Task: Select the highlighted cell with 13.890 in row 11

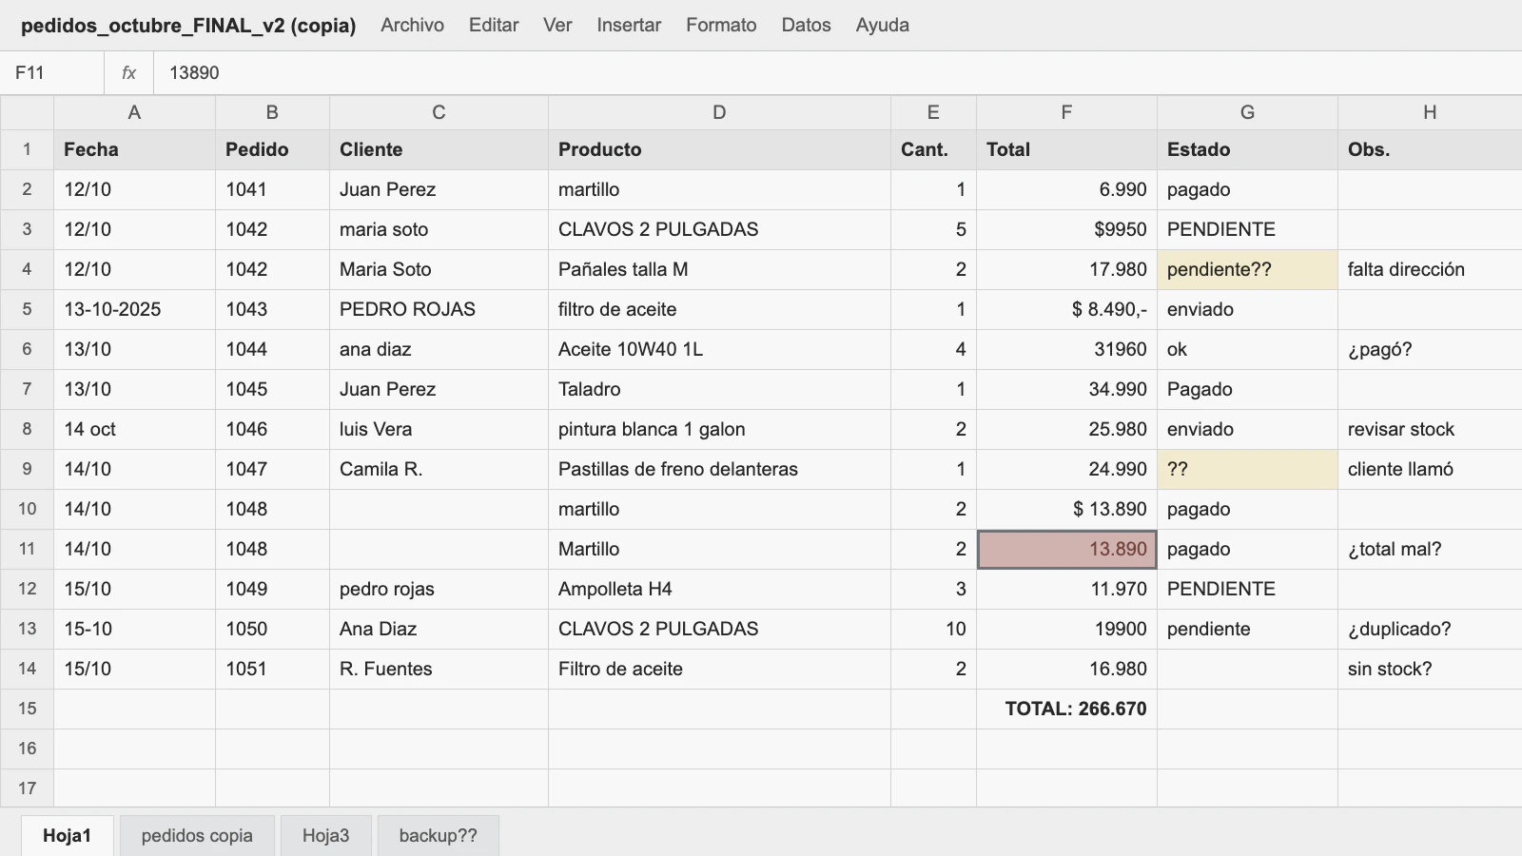Action: (1066, 549)
